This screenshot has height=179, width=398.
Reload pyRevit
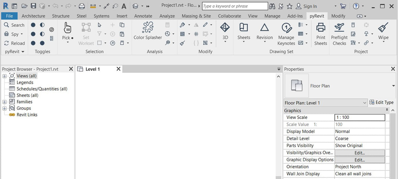coord(14,43)
